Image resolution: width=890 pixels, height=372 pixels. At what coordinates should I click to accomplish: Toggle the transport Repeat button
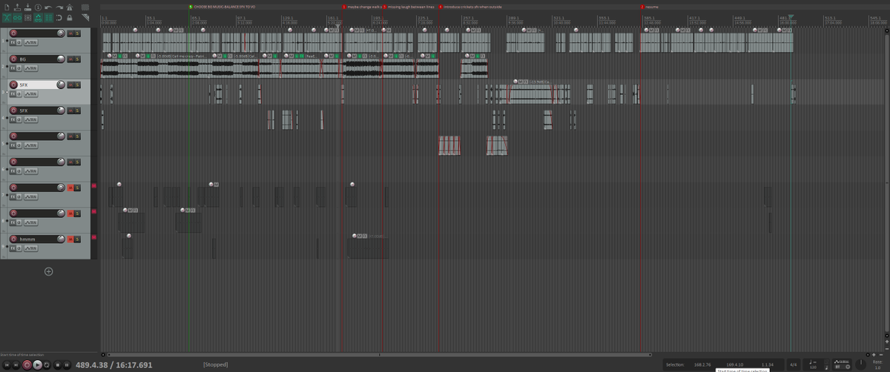pos(47,365)
